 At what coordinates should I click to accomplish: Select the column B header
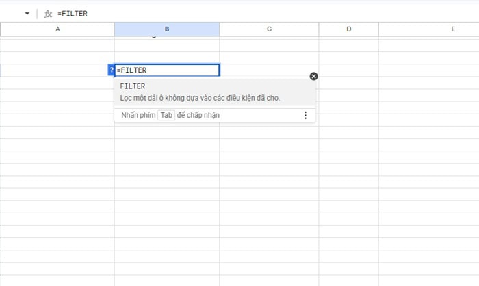coord(167,29)
